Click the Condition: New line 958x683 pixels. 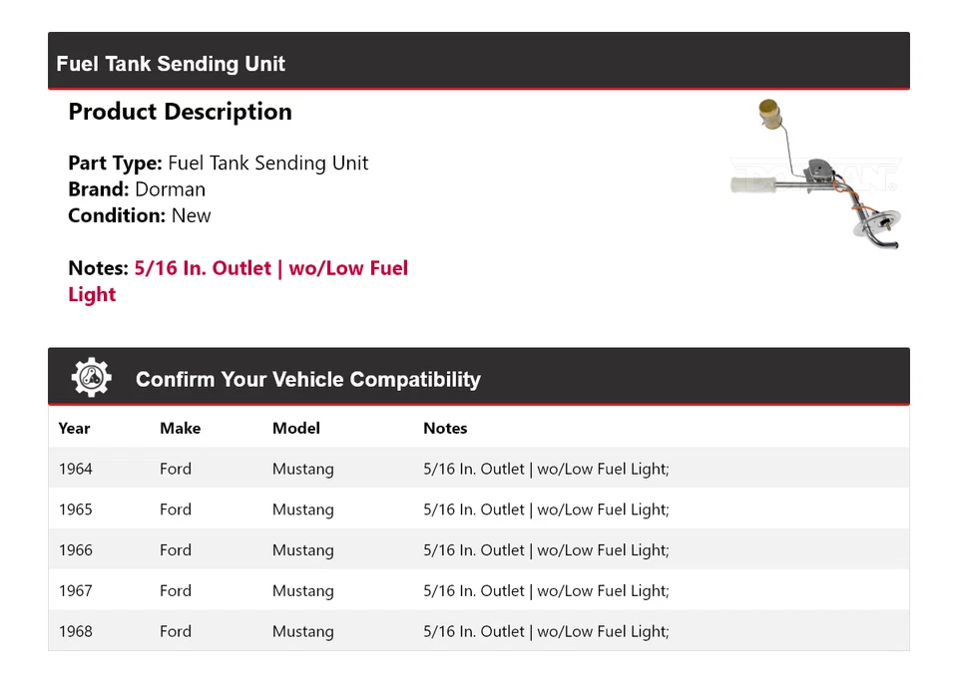(140, 215)
